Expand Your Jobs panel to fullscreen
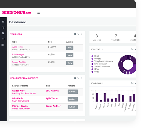 (75, 34)
